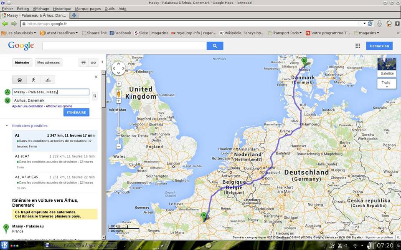
Task: Expand hidden system tray icons with the up arrow
Action: click(362, 246)
